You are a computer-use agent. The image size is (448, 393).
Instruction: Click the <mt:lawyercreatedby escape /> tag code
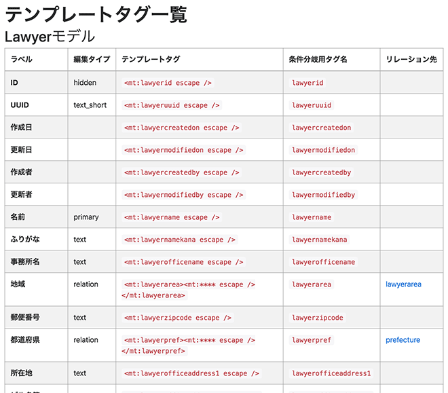181,172
